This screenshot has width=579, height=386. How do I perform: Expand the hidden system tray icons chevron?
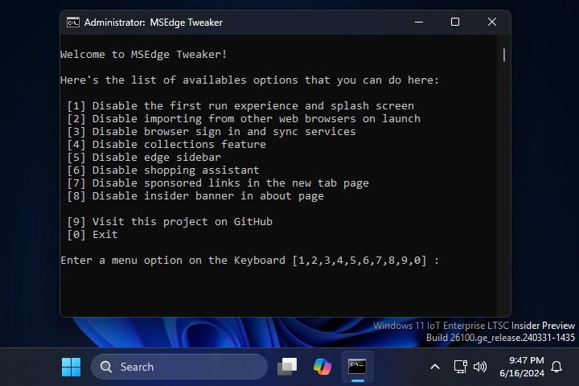coord(435,367)
